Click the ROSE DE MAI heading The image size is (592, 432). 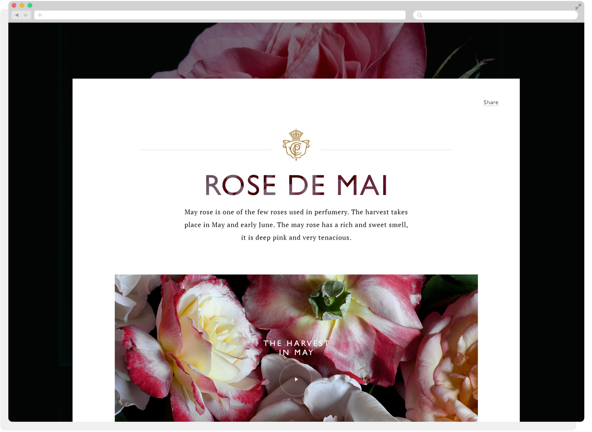296,185
